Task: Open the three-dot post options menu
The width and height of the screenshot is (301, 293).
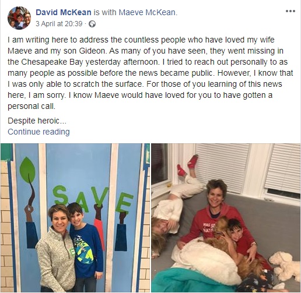Action: pyautogui.click(x=290, y=11)
